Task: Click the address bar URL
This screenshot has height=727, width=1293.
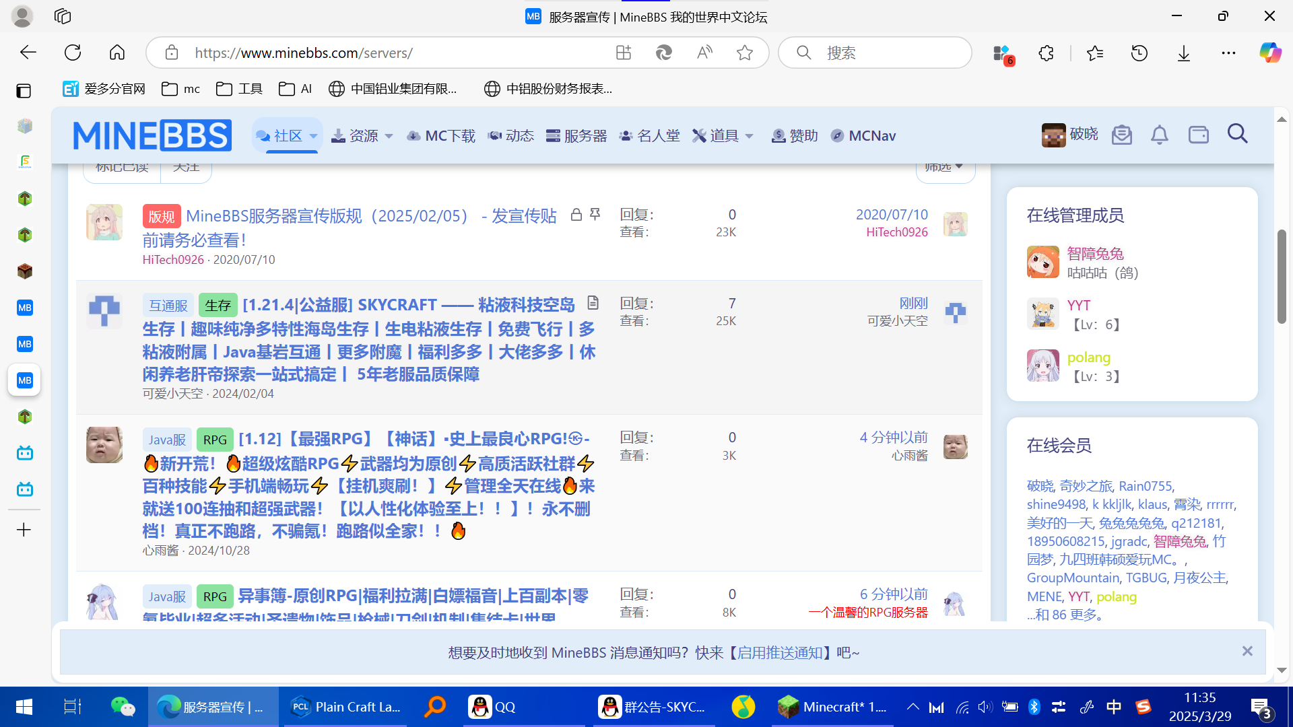Action: 304,53
